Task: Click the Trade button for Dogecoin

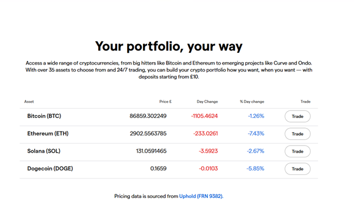Action: click(x=298, y=169)
